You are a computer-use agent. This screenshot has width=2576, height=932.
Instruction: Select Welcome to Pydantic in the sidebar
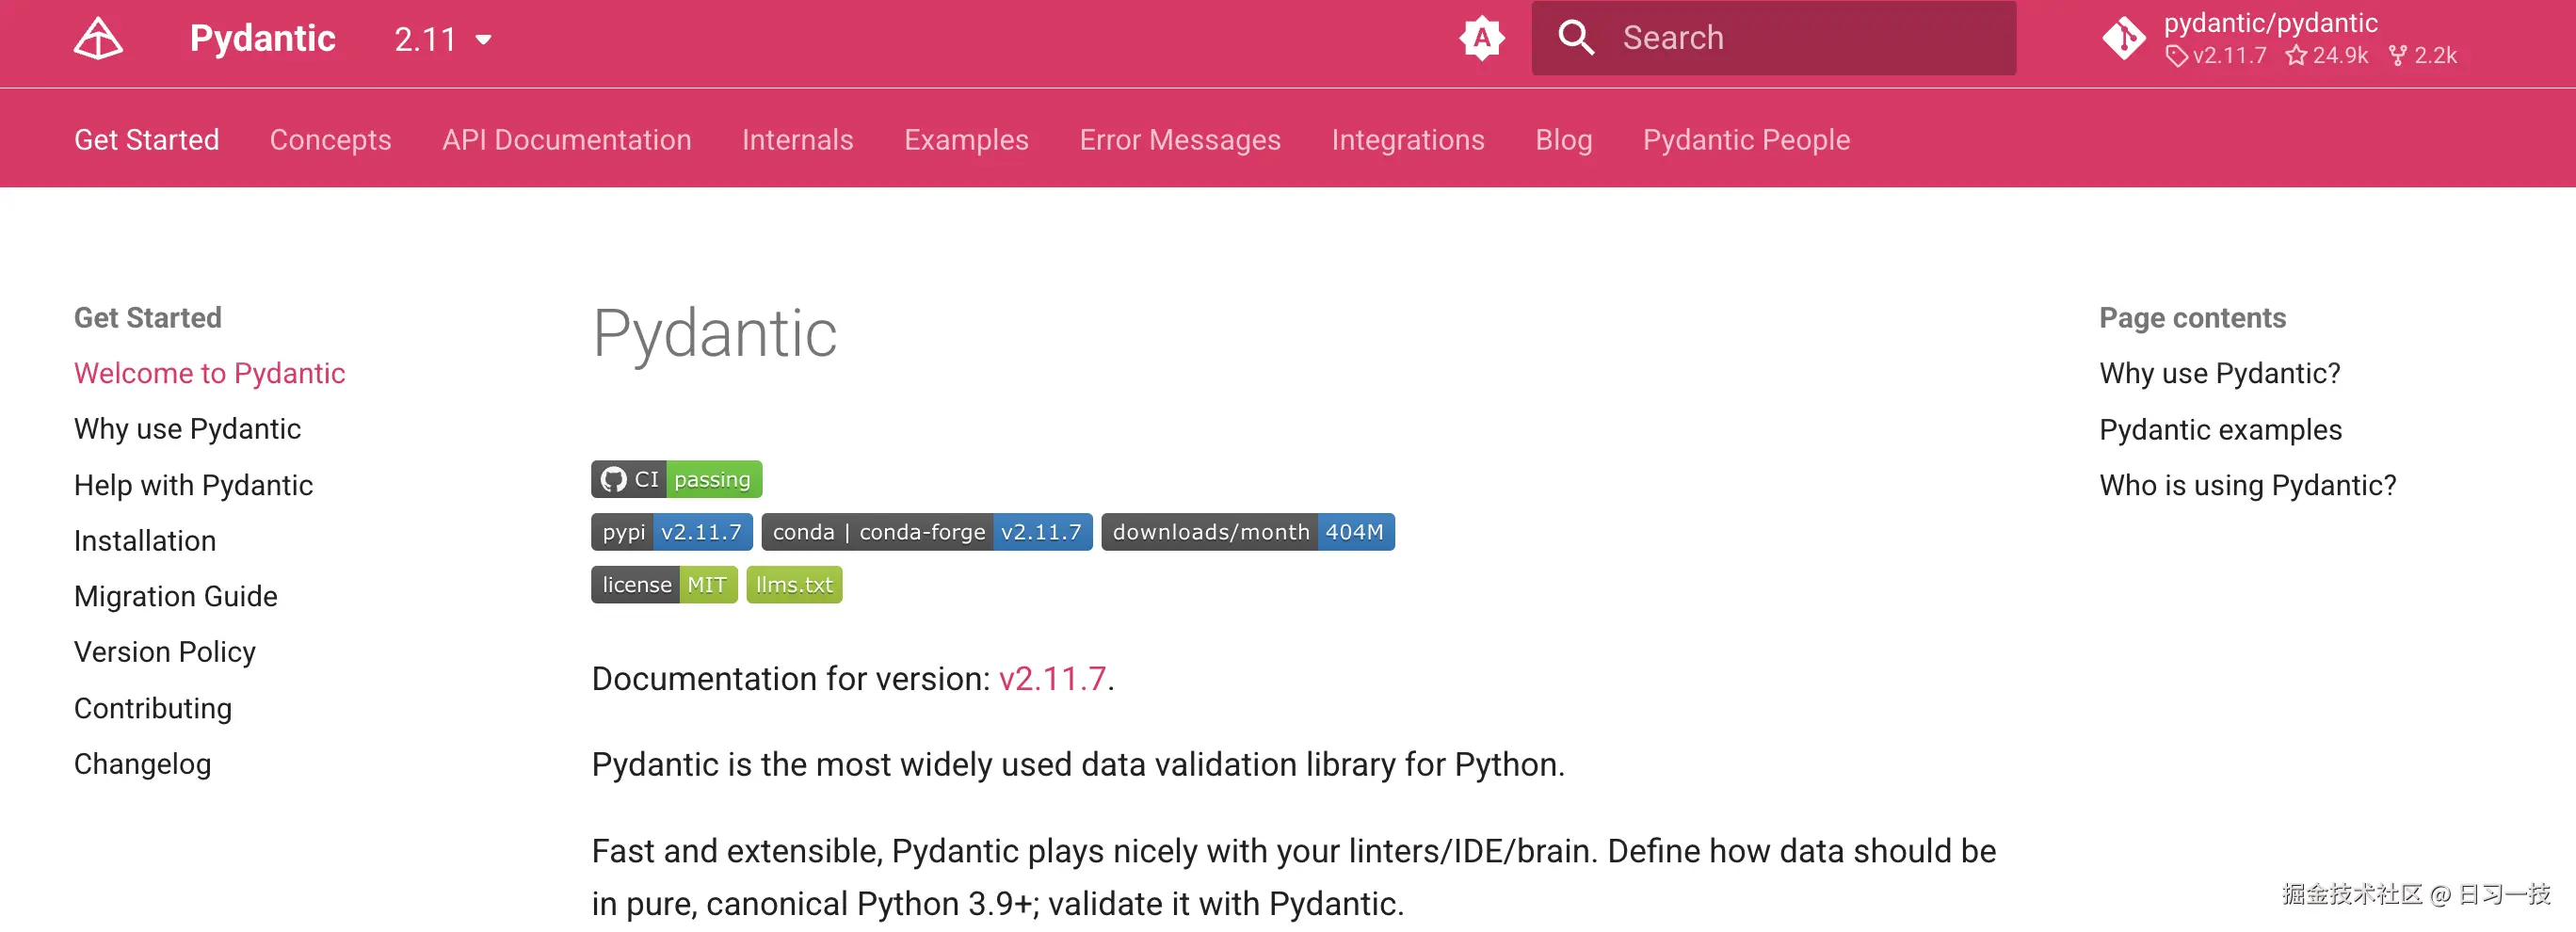coord(210,373)
